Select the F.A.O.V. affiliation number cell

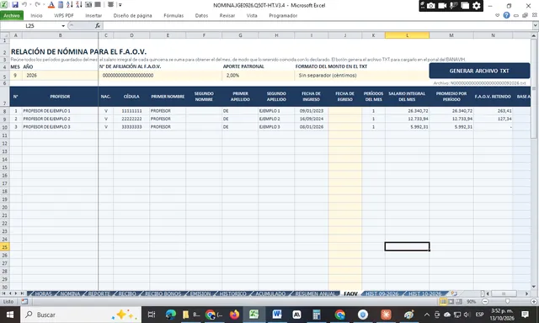click(x=160, y=76)
